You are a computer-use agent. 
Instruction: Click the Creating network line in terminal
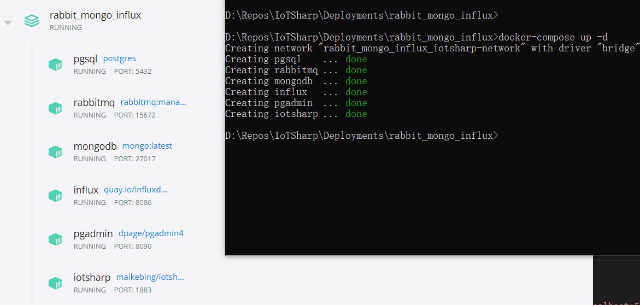[432, 48]
